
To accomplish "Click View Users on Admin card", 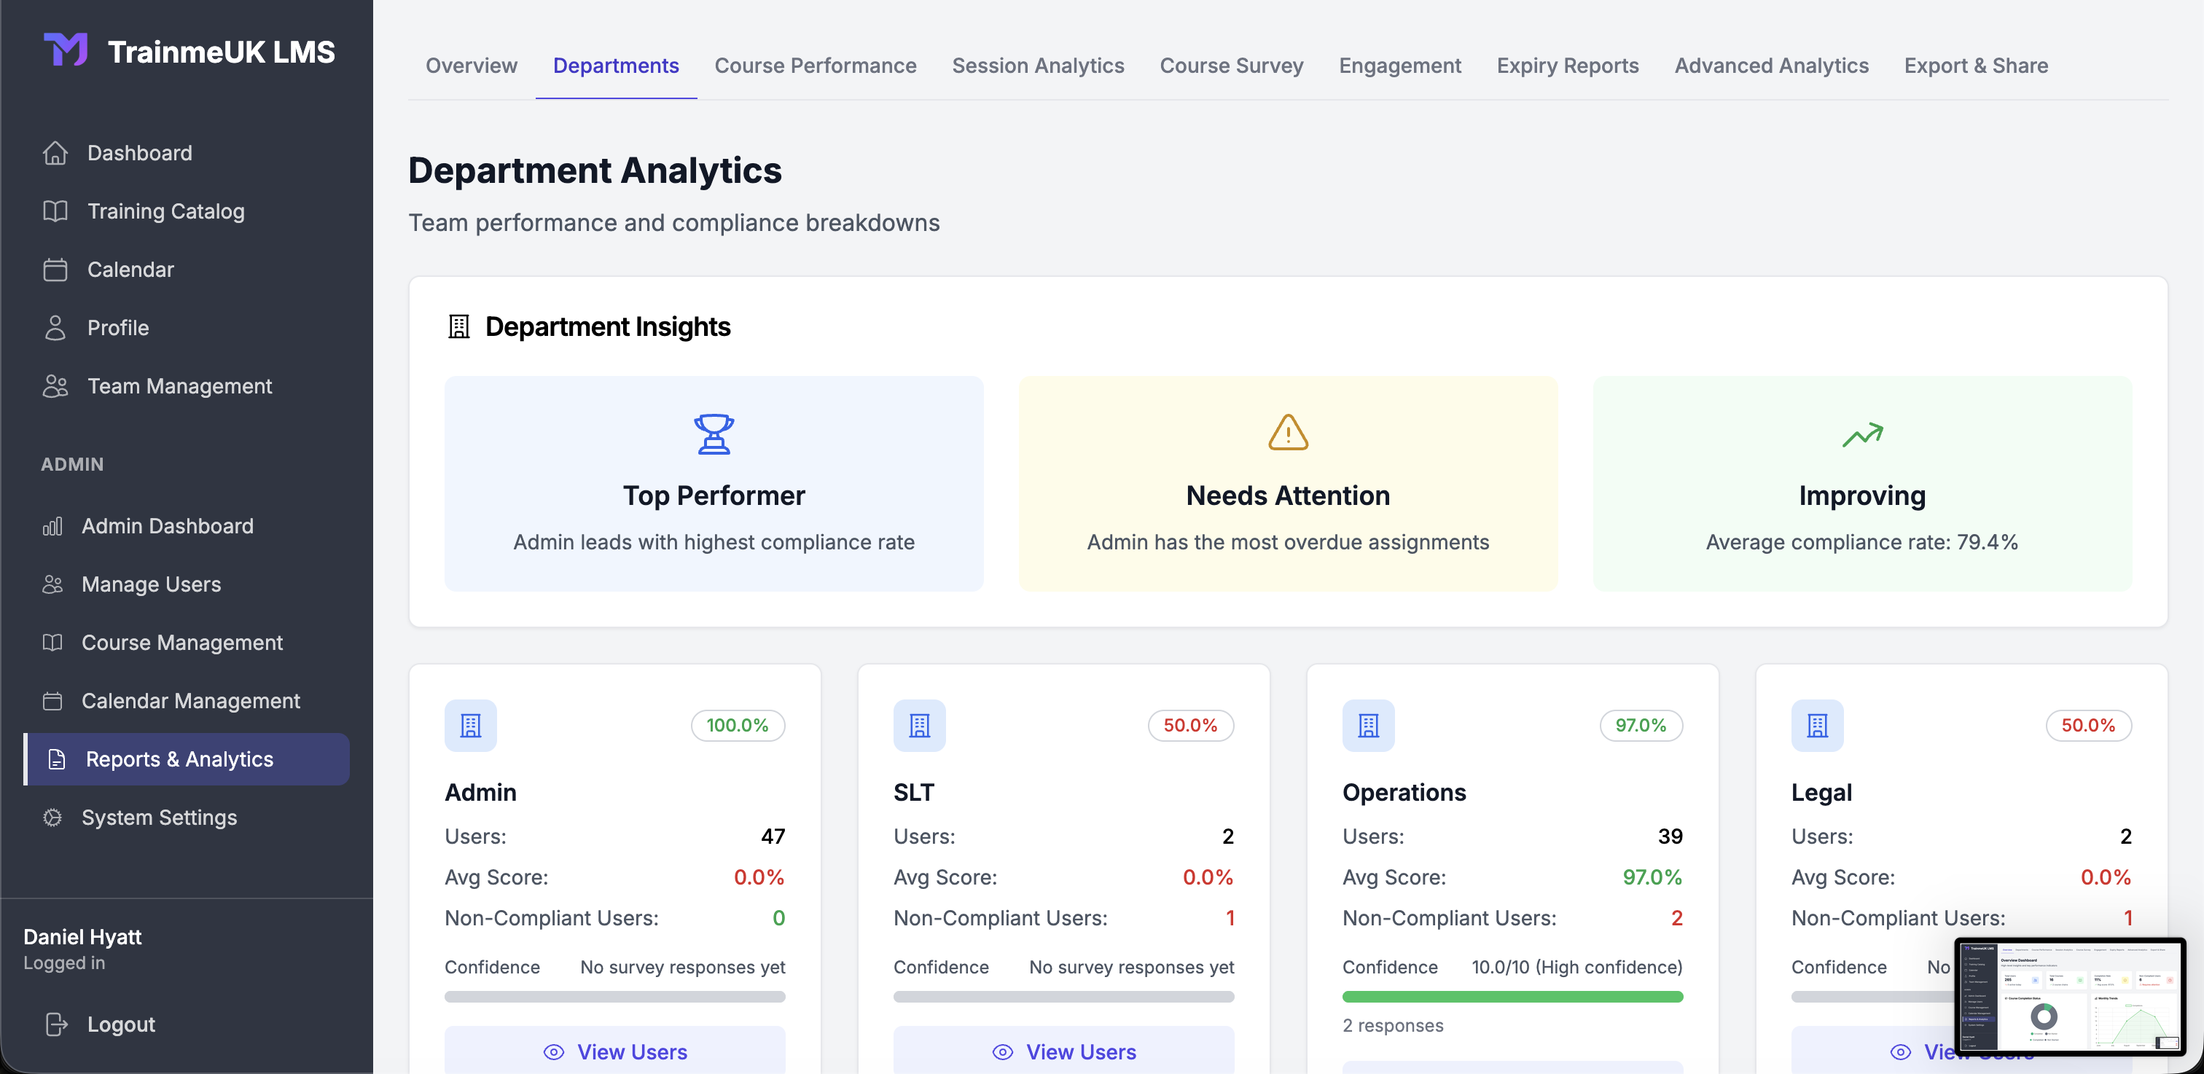I will click(x=614, y=1051).
